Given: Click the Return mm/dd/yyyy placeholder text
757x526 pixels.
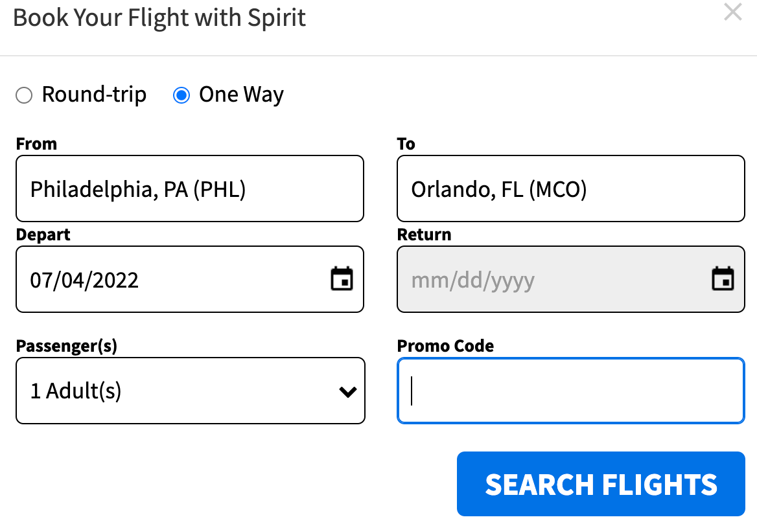Looking at the screenshot, I should tap(473, 280).
